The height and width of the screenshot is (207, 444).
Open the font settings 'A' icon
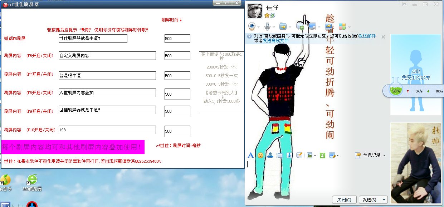[251, 155]
